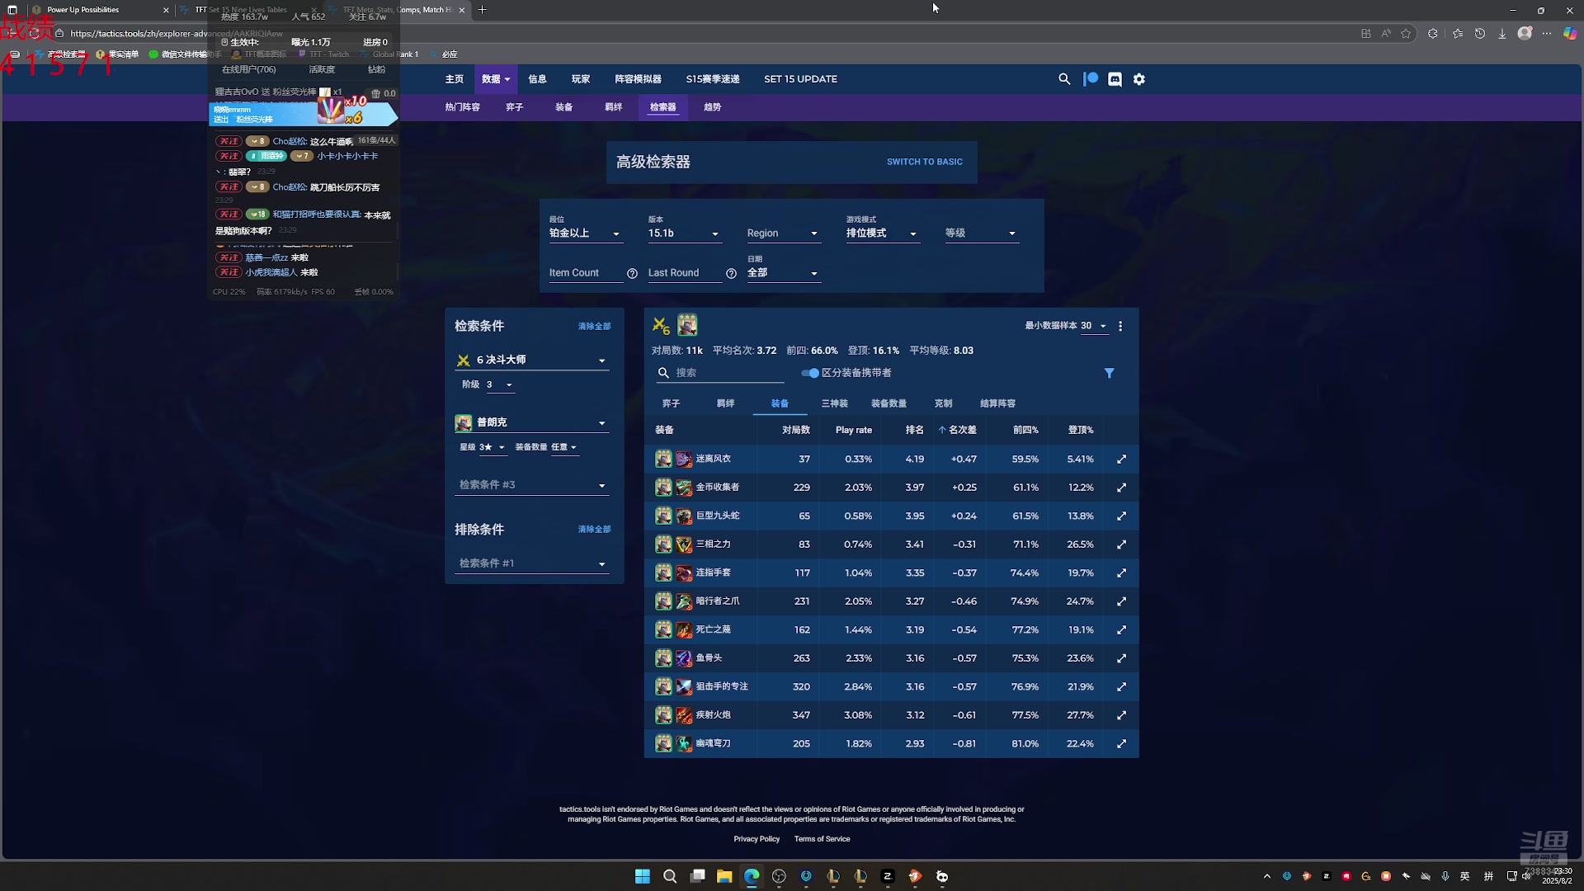Open the Patreon icon in header
The width and height of the screenshot is (1584, 891).
1091,79
